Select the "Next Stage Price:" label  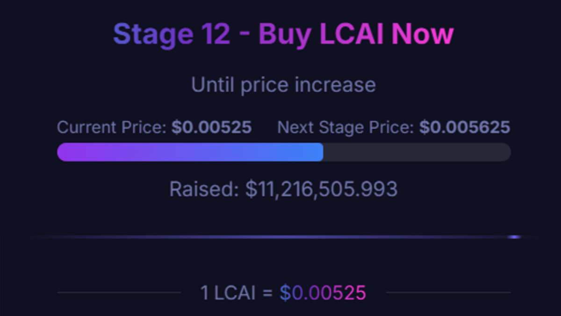tap(346, 127)
